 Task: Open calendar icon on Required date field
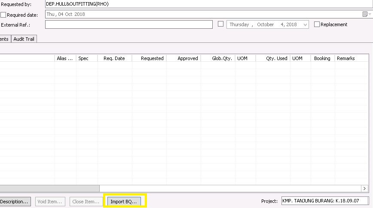coord(365,14)
